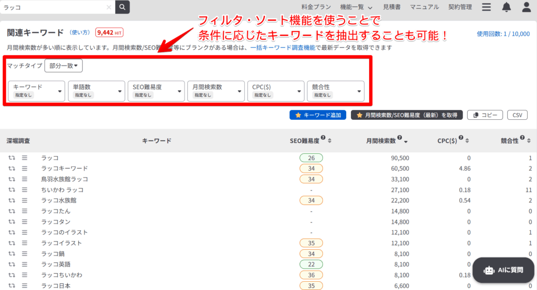Sort table by 競合性 column
The width and height of the screenshot is (537, 290).
pos(528,141)
